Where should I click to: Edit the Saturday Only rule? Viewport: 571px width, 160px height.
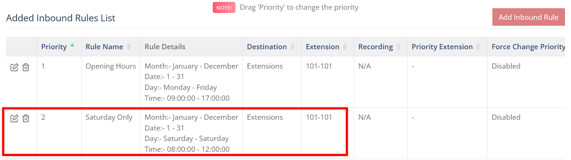[x=14, y=119]
